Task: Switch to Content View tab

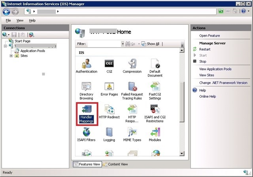Action: click(x=115, y=164)
